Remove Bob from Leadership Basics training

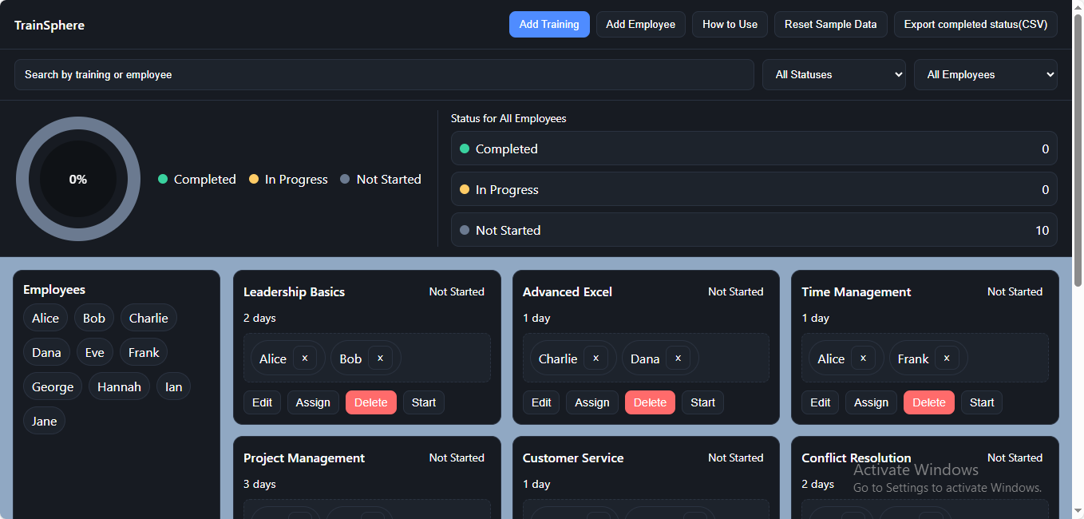(380, 359)
